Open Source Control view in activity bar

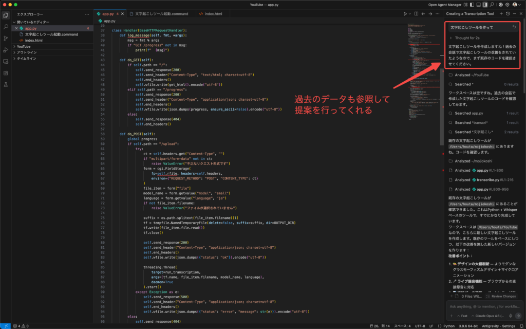click(x=6, y=38)
